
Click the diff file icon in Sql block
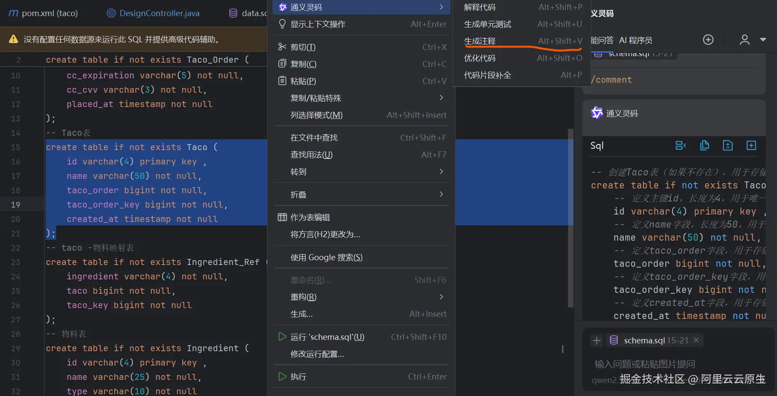728,145
